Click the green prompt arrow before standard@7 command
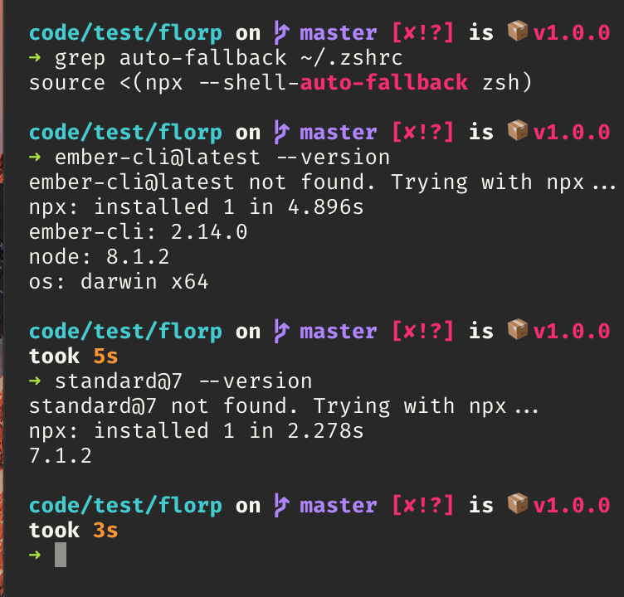 point(35,381)
